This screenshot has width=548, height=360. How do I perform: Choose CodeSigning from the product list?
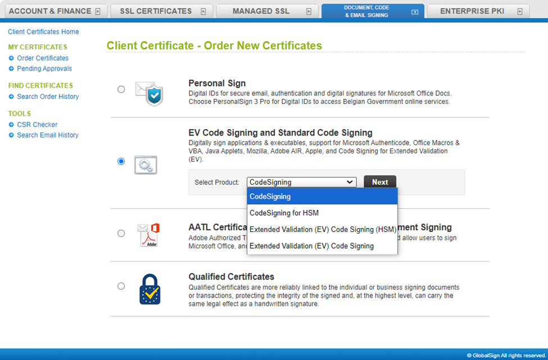point(322,197)
